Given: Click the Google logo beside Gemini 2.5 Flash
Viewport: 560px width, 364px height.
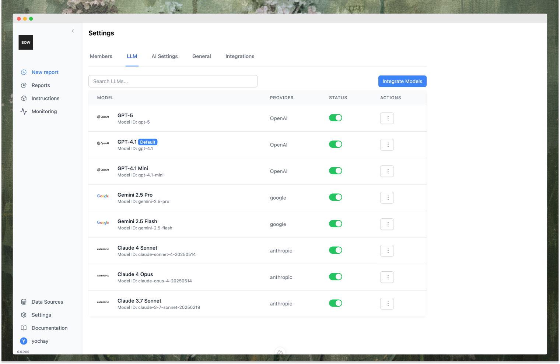Looking at the screenshot, I should coord(103,223).
